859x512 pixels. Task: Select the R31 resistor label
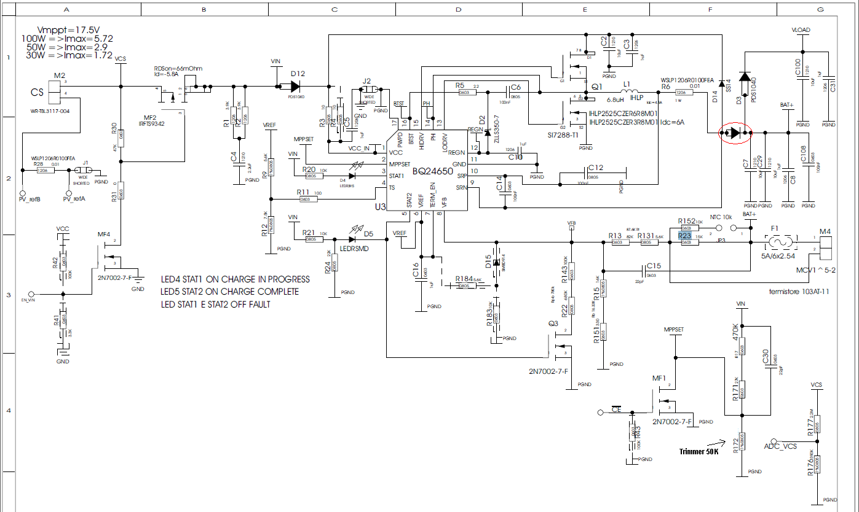pyautogui.click(x=114, y=196)
